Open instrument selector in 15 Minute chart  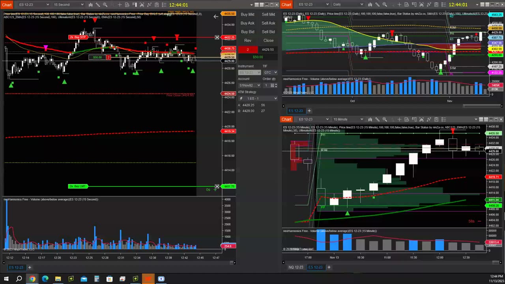(x=313, y=119)
